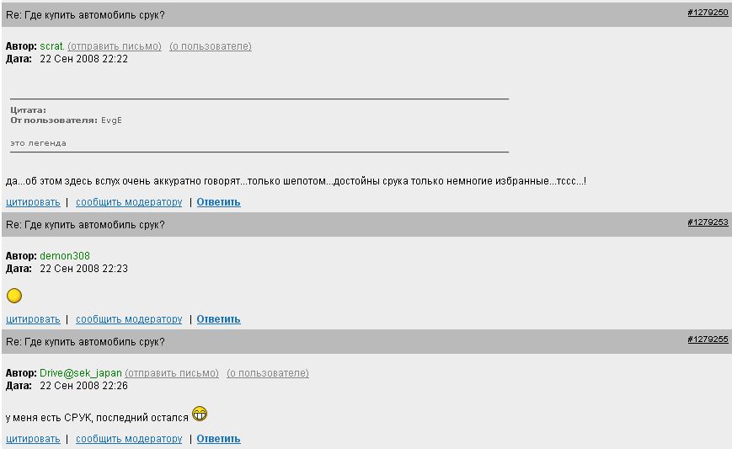Screen dimensions: 732x449
Task: View Drive@sek_japan's user info link
Action: [x=267, y=373]
